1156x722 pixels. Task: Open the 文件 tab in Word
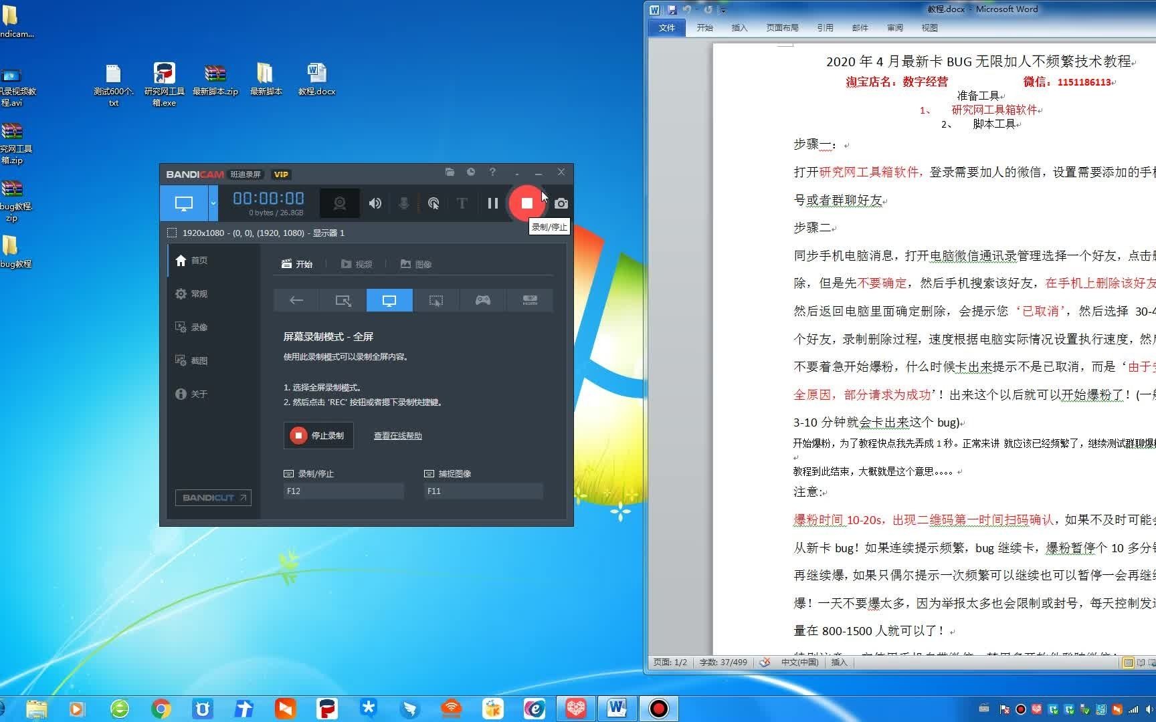click(x=667, y=27)
